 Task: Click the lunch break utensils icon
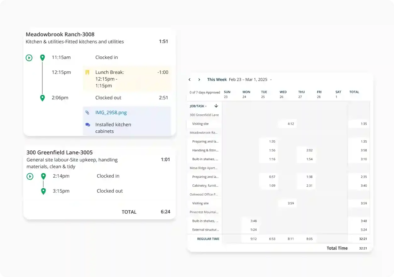[87, 72]
